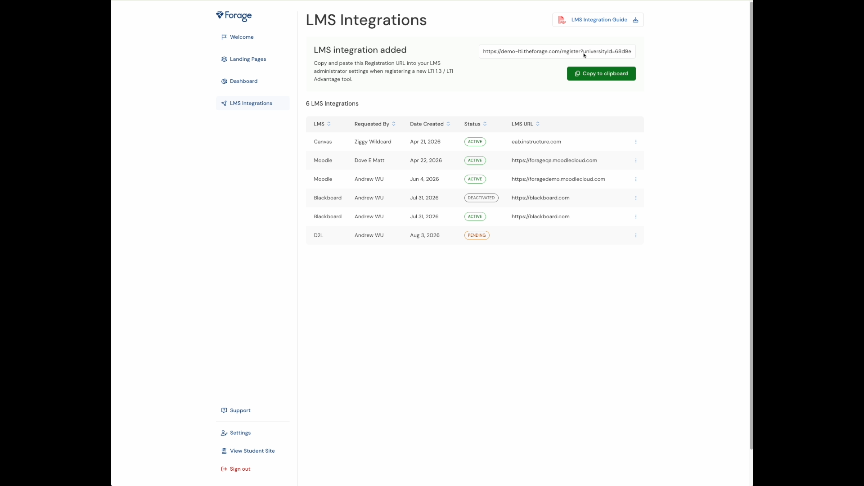Copy registration URL to clipboard
The image size is (864, 486).
[601, 73]
